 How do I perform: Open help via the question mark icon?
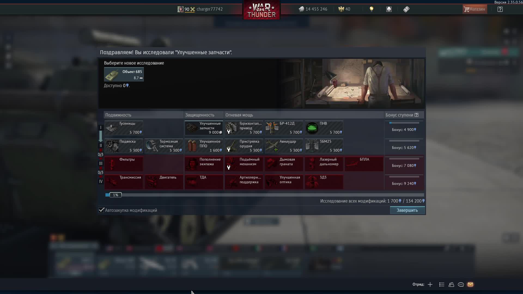coord(500,9)
